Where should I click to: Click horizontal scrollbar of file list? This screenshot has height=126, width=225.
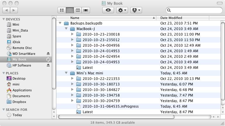point(116,117)
